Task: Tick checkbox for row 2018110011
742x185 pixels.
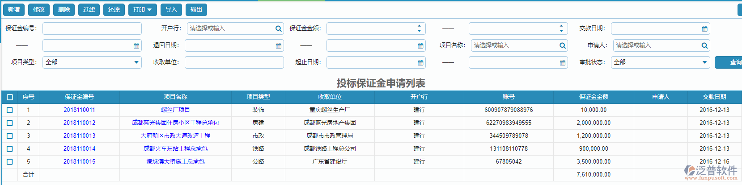Action: pos(10,110)
